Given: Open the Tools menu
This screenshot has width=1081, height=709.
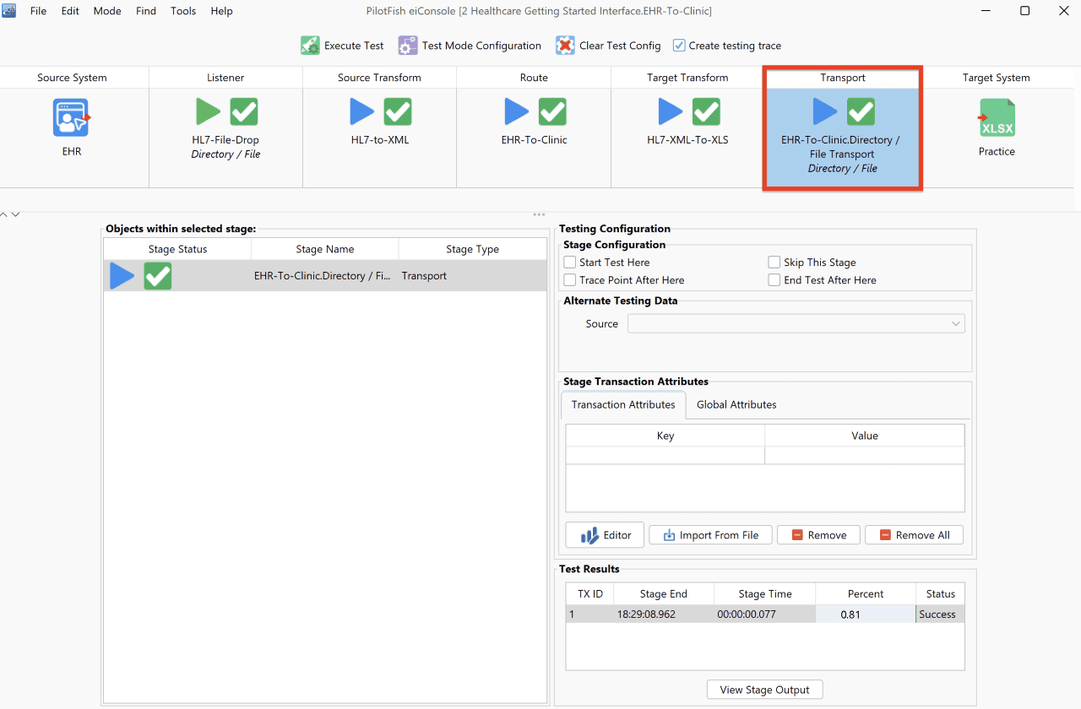Looking at the screenshot, I should tap(183, 11).
